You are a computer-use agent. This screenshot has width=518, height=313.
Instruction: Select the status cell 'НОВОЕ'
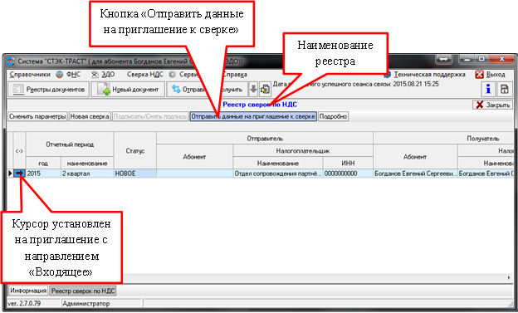pyautogui.click(x=135, y=174)
